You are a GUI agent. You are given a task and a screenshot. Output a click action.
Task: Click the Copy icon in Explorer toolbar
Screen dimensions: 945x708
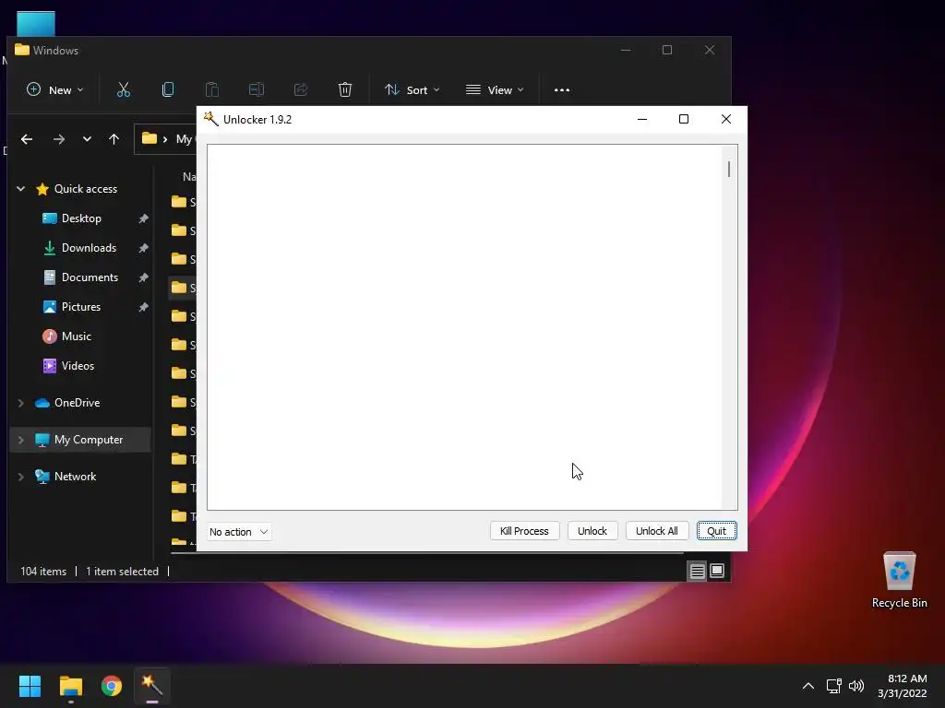click(168, 89)
